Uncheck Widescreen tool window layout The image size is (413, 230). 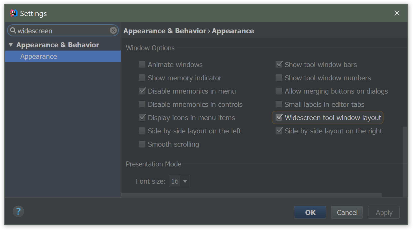pos(279,118)
